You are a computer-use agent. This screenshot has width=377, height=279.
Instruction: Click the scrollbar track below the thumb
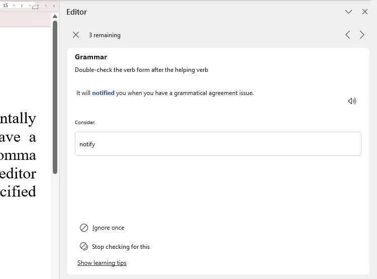(55, 226)
